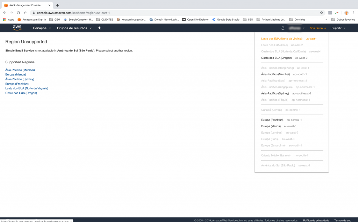Expand the Serviços menu

point(42,28)
